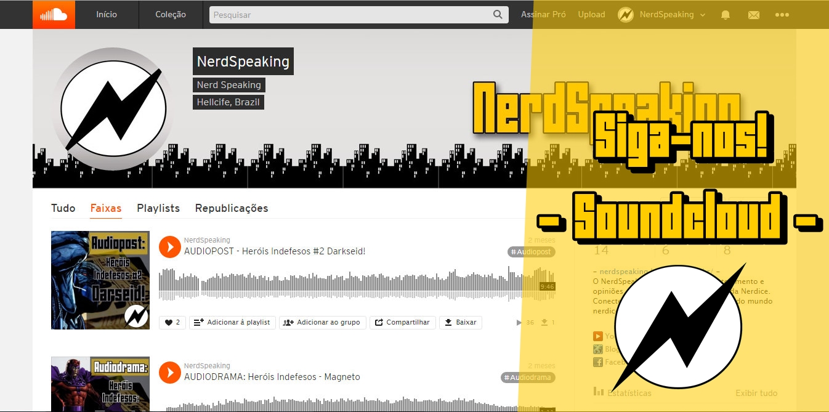Open the Magneto track cover artwork
The height and width of the screenshot is (412, 829).
(100, 384)
